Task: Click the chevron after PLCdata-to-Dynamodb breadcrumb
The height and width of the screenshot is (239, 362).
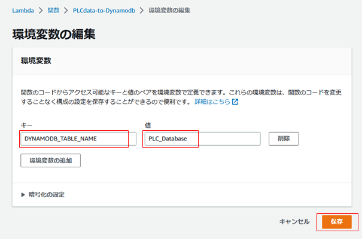Action: pos(142,10)
